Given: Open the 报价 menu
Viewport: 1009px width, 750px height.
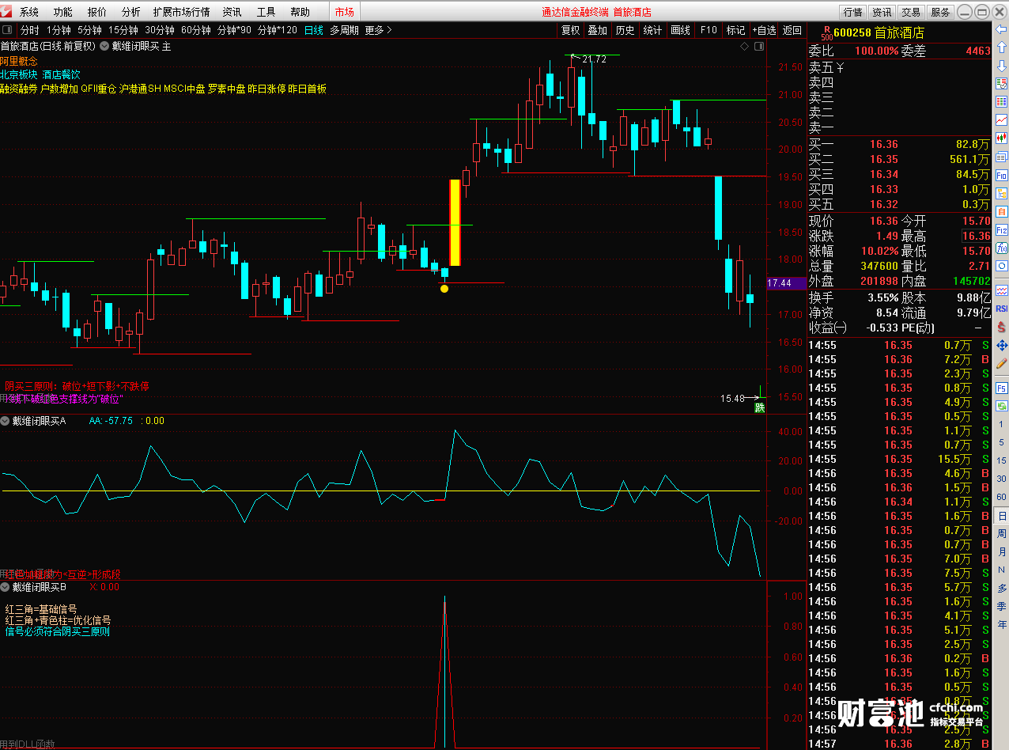Looking at the screenshot, I should pyautogui.click(x=97, y=12).
